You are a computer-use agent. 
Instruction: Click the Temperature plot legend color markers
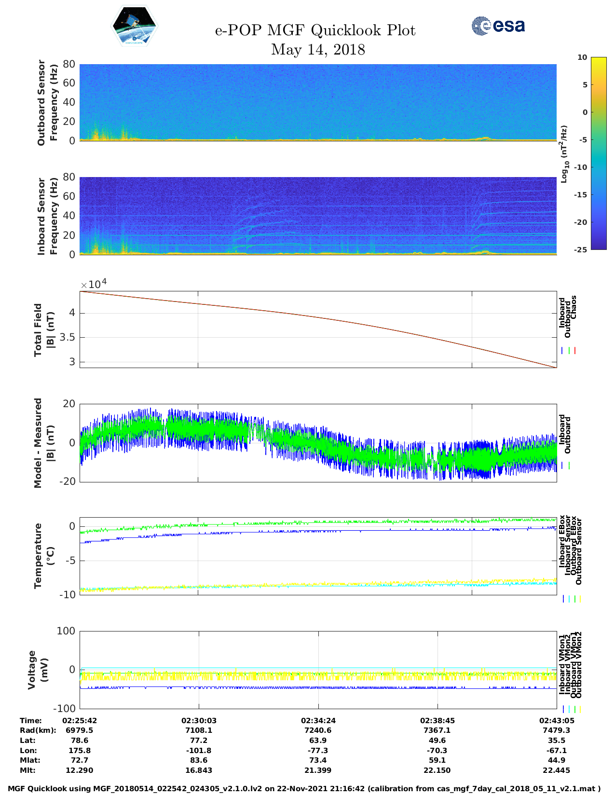(572, 599)
